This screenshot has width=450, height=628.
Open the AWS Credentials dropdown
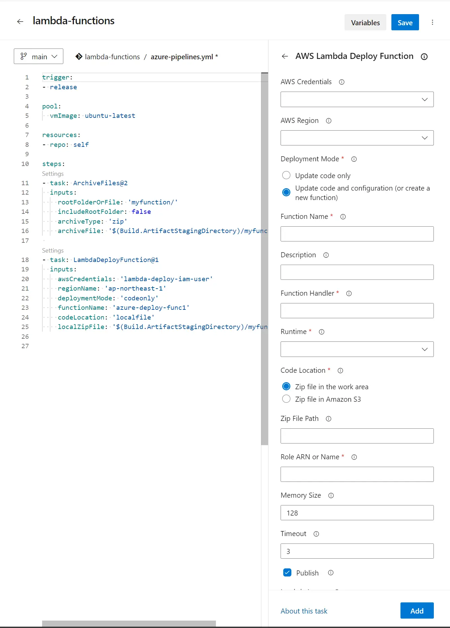pos(357,99)
